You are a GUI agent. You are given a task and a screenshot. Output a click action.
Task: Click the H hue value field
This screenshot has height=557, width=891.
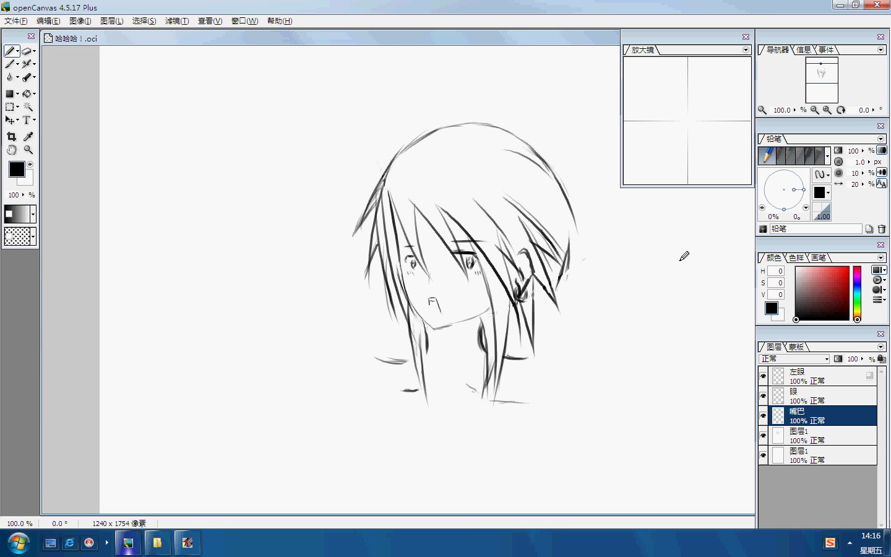pos(776,271)
